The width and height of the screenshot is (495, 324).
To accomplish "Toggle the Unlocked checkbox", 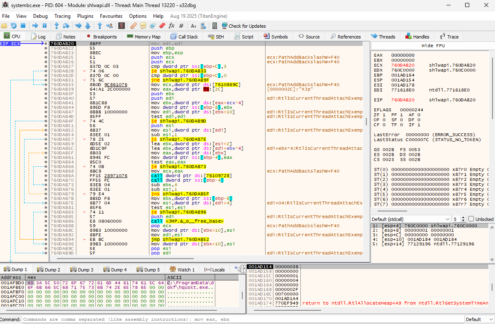I will pos(471,219).
